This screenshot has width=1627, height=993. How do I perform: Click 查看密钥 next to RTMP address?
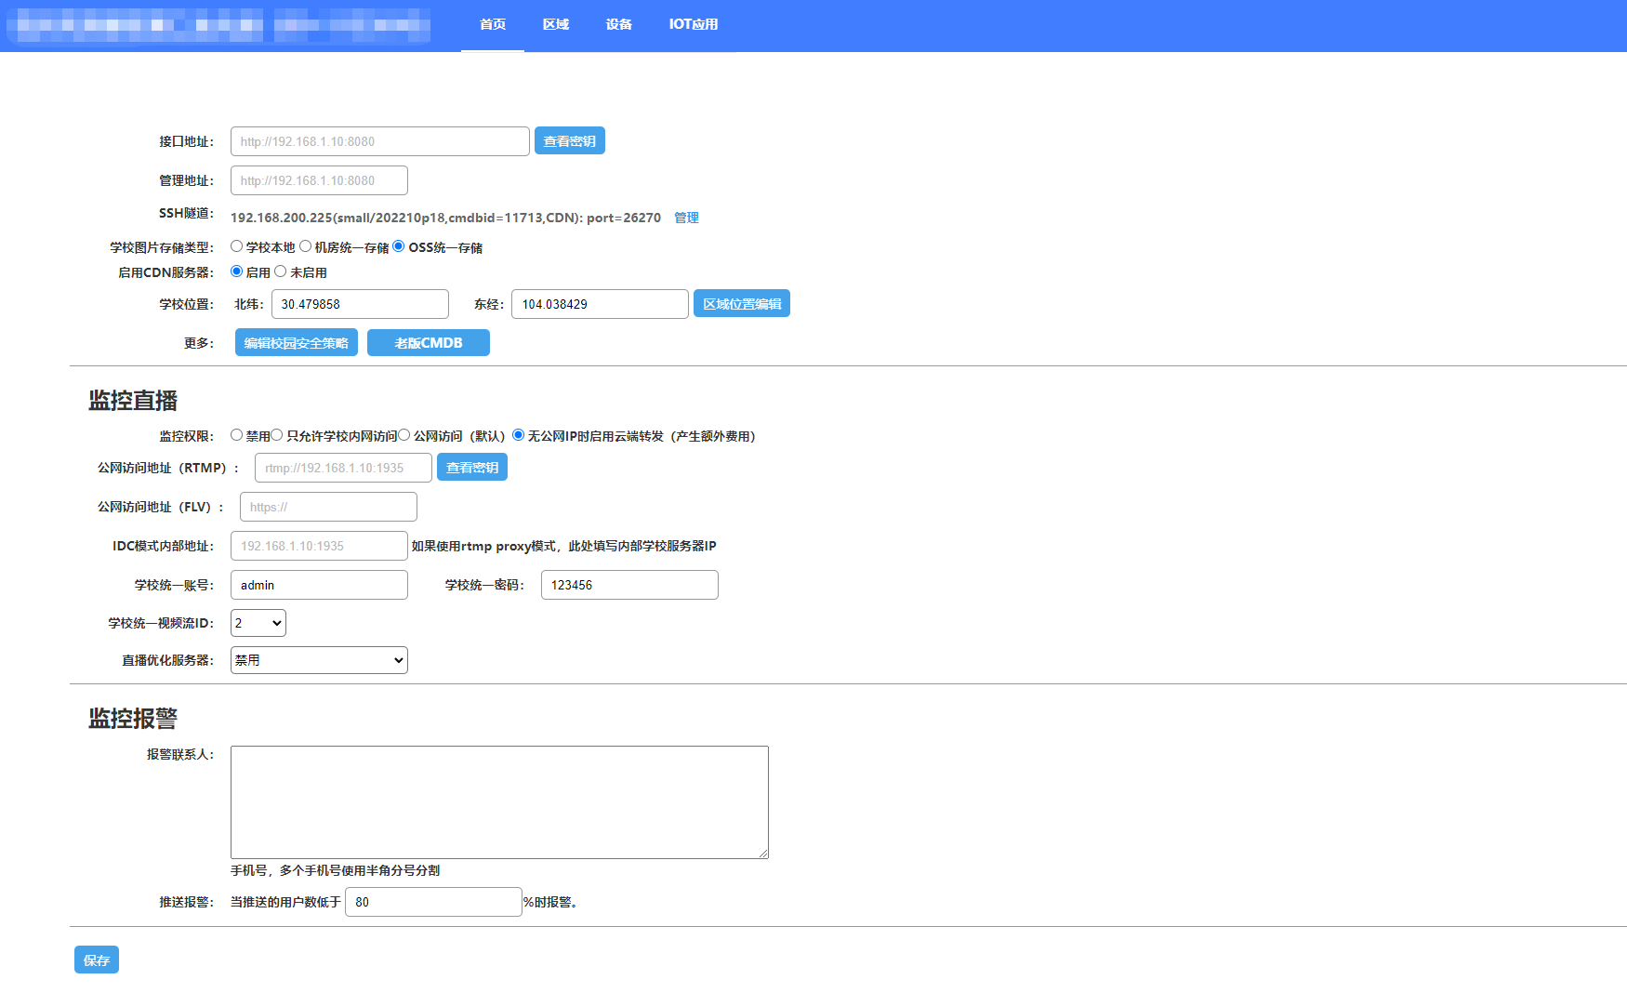[x=472, y=468]
